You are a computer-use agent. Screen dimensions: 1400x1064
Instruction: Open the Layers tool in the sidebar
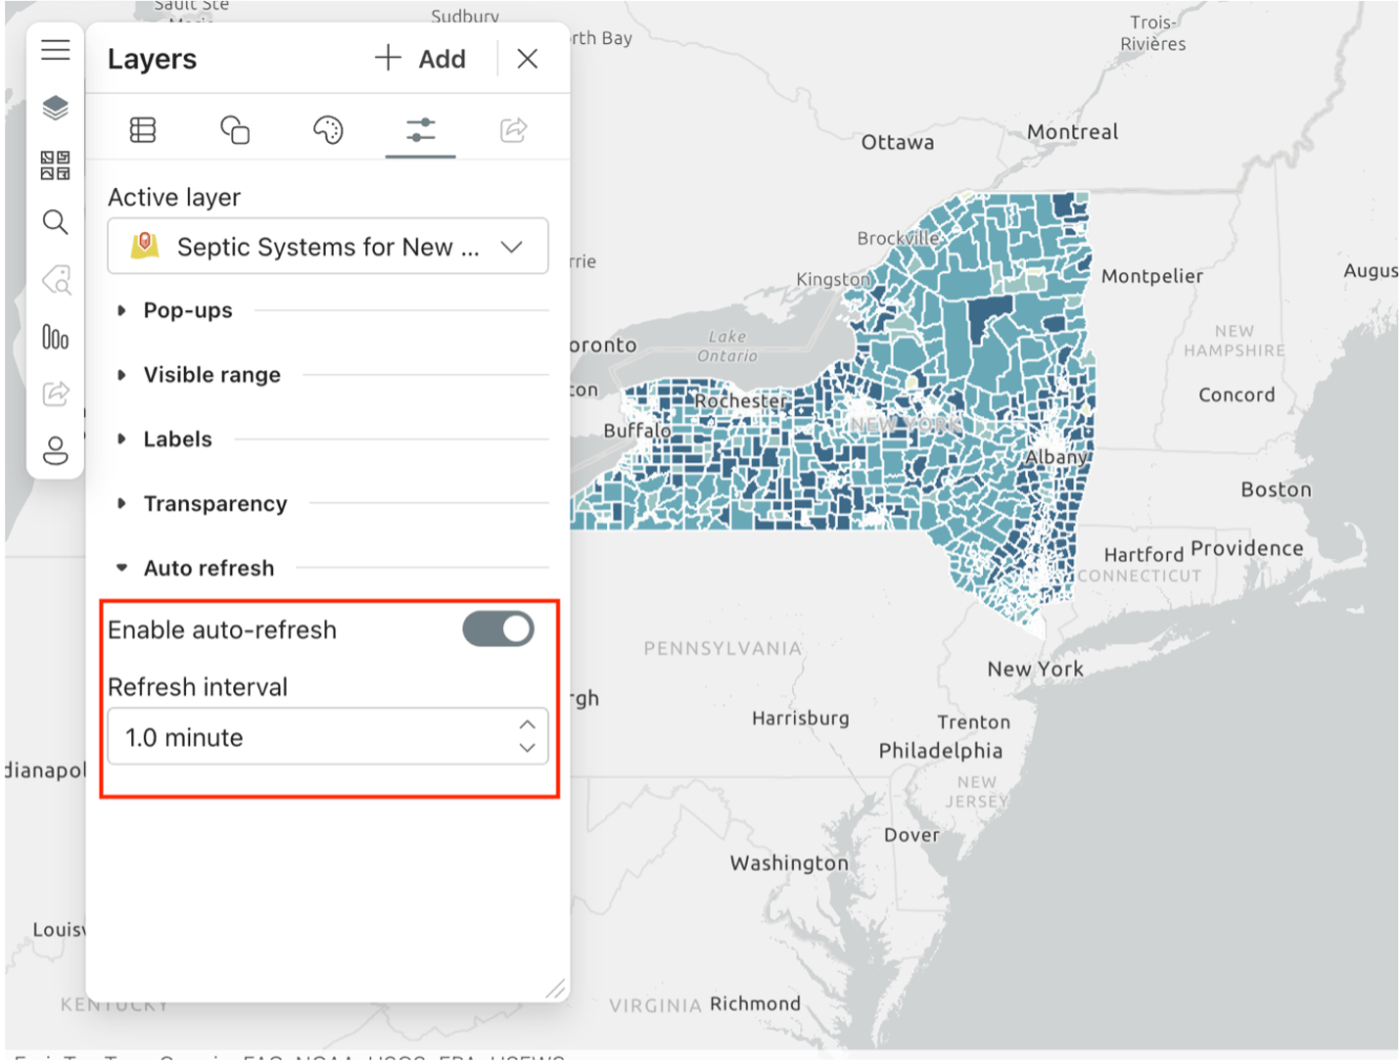(55, 108)
